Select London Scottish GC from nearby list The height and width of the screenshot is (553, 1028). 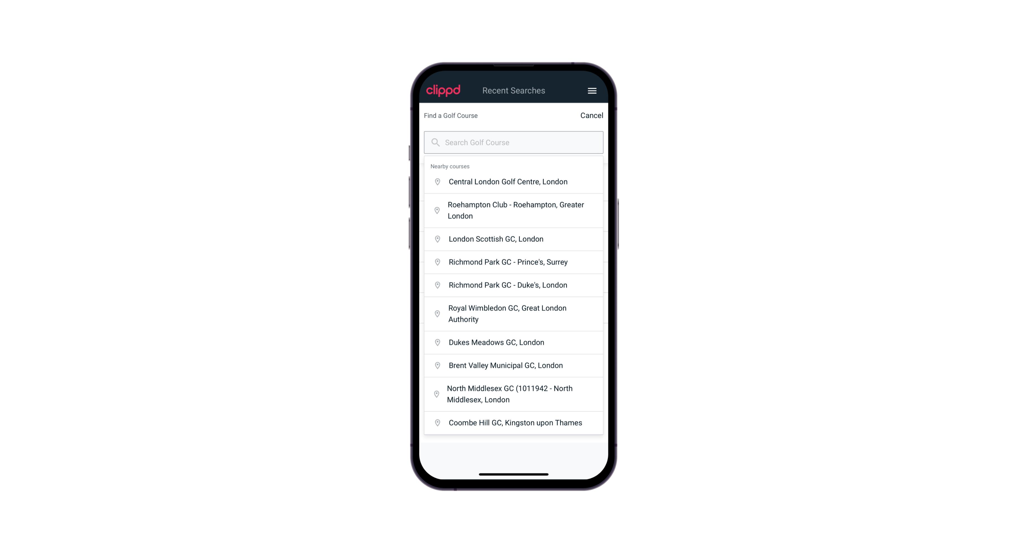coord(513,239)
